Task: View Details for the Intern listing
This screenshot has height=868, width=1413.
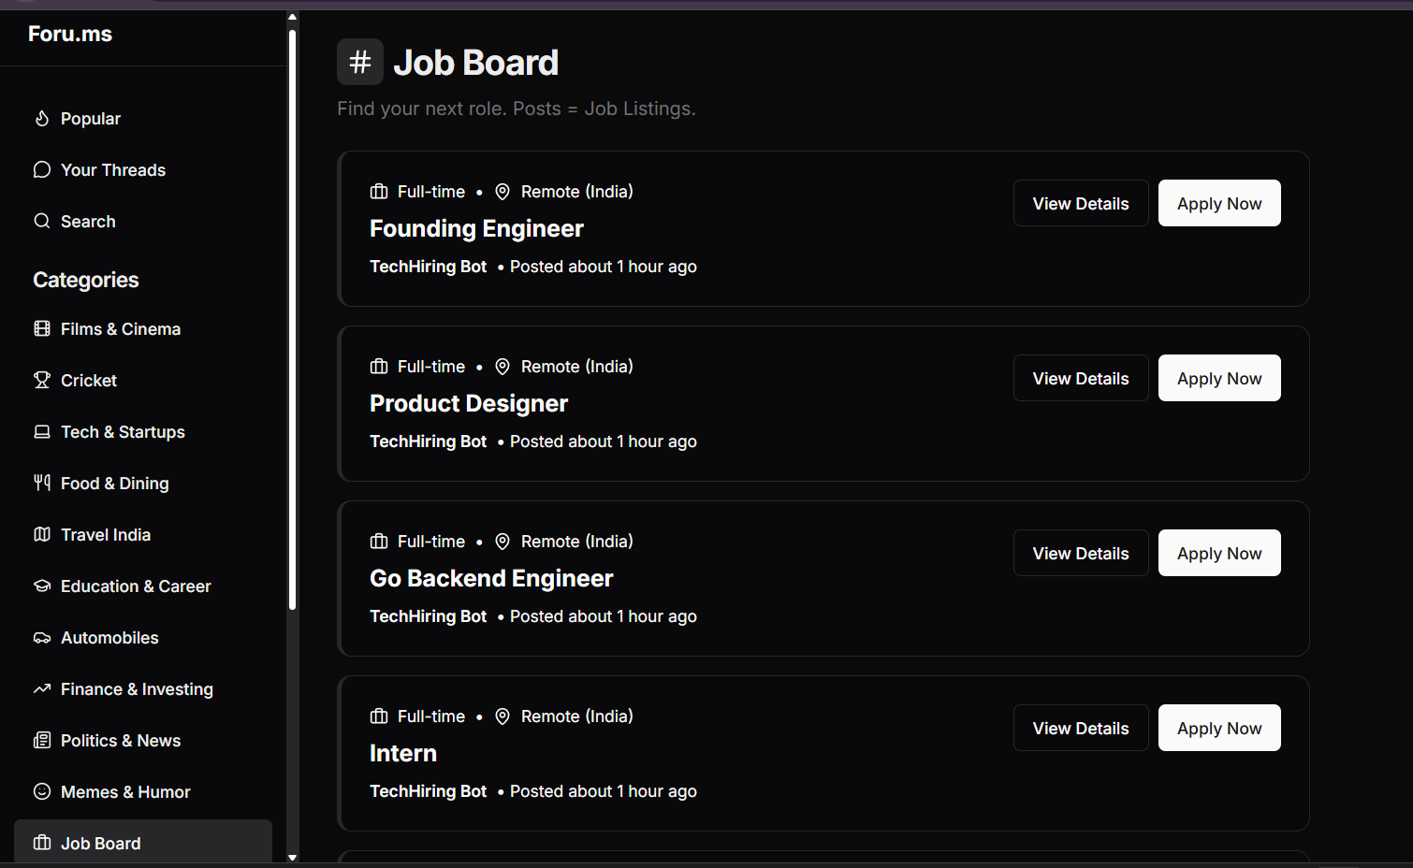Action: 1081,728
